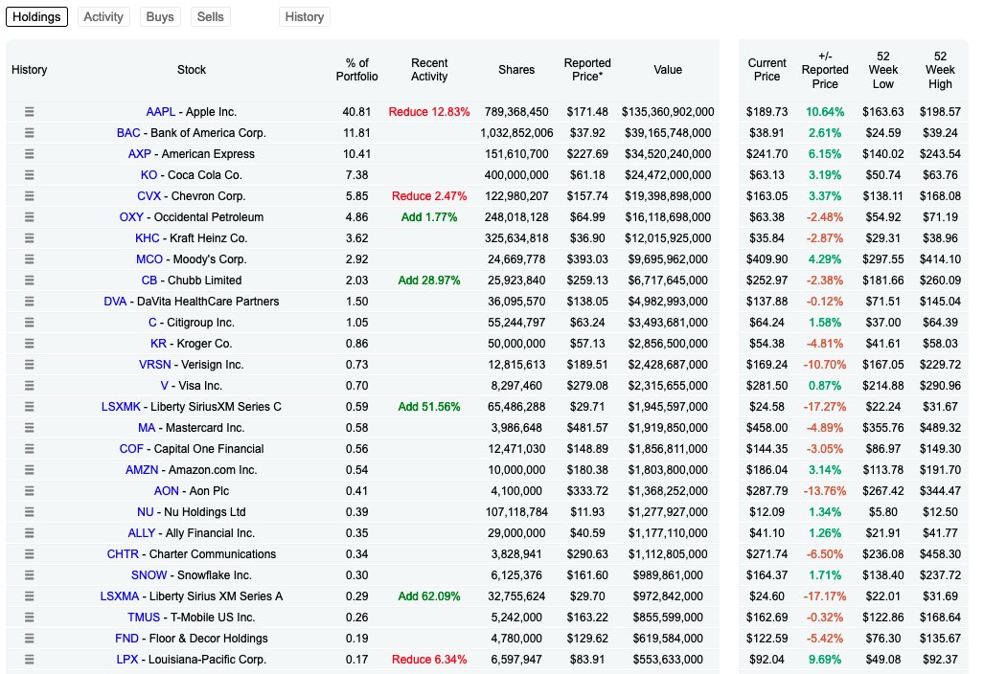Open the history icon beside Nu Holdings Ltd
984x674 pixels.
[x=30, y=511]
